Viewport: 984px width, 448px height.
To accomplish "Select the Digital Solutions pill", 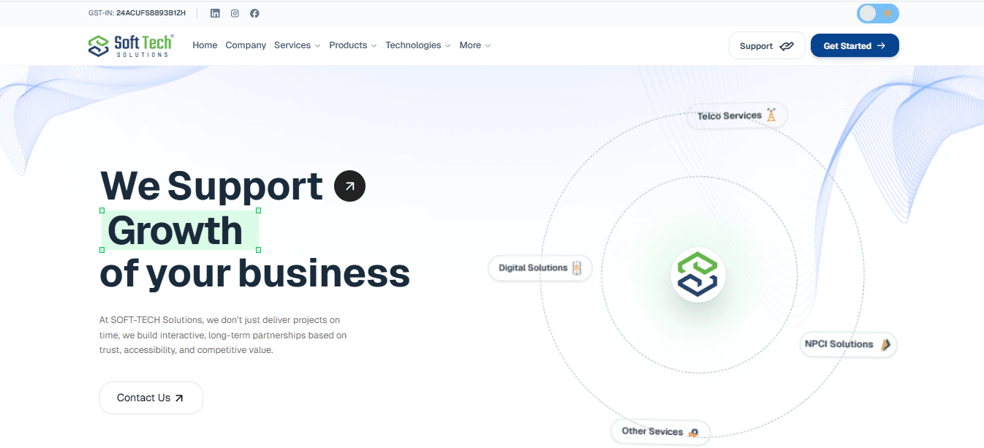I will pos(540,268).
